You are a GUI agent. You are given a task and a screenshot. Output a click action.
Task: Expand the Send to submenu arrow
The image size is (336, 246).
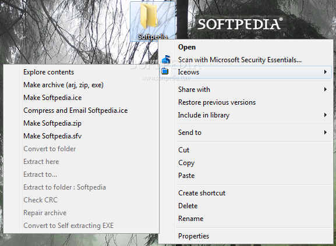[x=326, y=133]
